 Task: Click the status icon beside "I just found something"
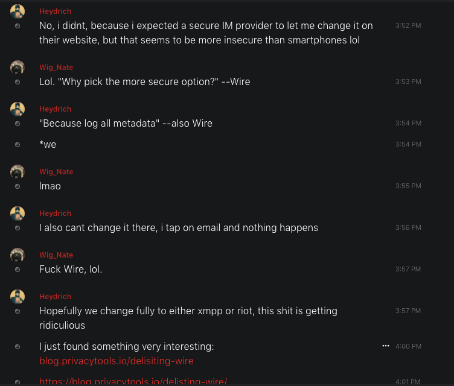[x=18, y=347]
